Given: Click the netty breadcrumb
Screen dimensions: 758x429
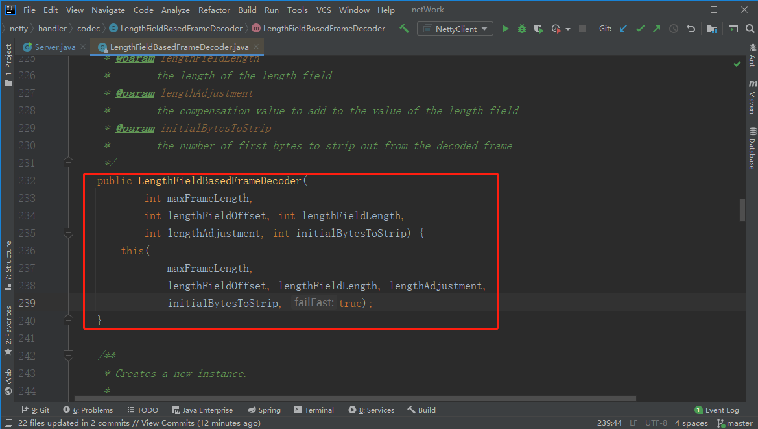Looking at the screenshot, I should (18, 29).
